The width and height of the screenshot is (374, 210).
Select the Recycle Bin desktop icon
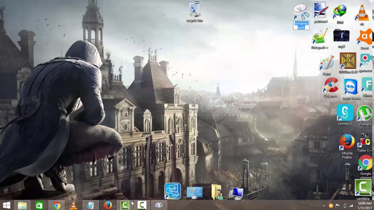click(195, 12)
